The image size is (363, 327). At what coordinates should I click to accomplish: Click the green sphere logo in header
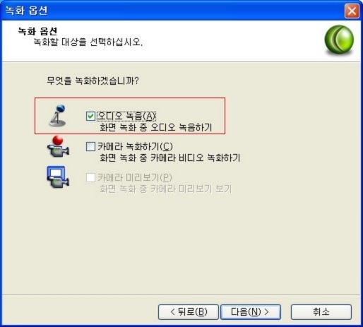click(x=339, y=40)
